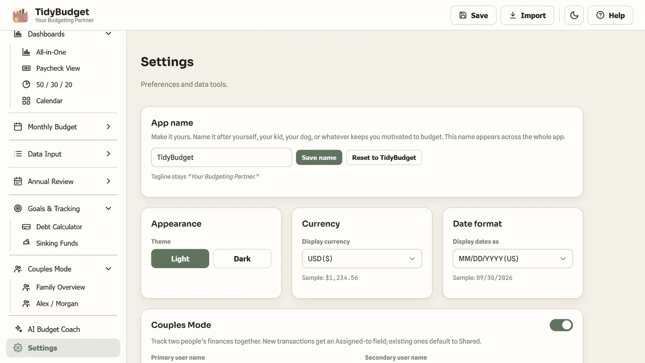This screenshot has width=645, height=363.
Task: Expand the Data Input section chevron
Action: point(108,154)
